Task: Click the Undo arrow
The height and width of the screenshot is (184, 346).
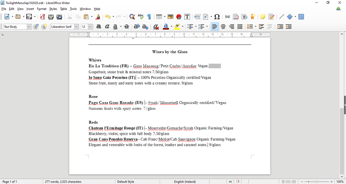Action: 108,17
